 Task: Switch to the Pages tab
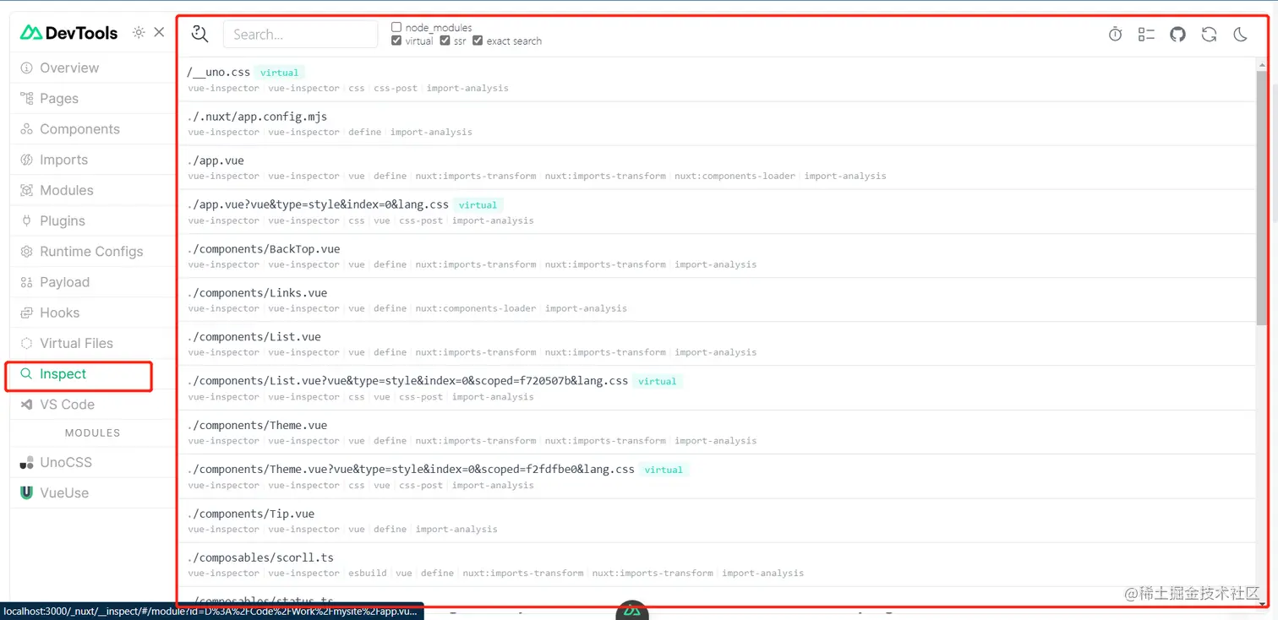(x=92, y=98)
